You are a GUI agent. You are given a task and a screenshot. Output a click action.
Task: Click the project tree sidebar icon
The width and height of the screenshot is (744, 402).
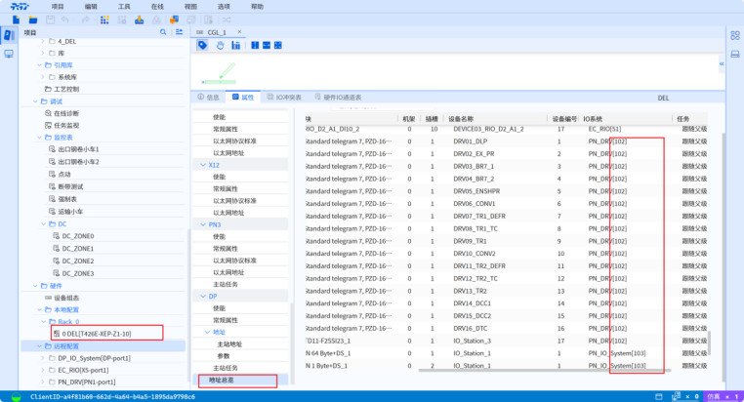point(9,34)
